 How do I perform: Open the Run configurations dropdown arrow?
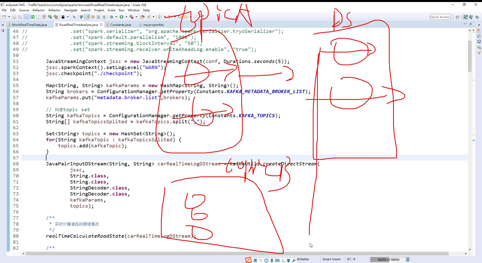pos(126,17)
